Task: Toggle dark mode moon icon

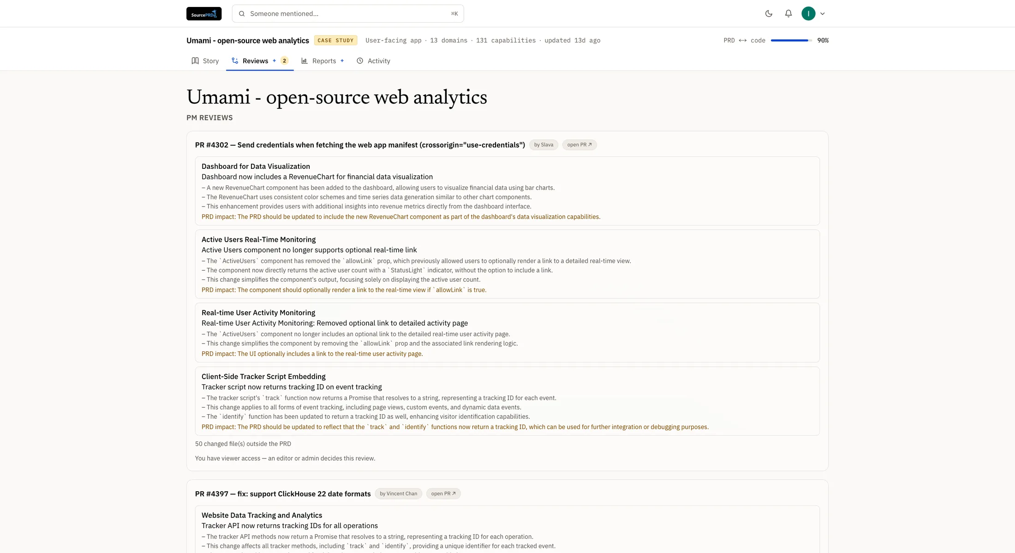Action: tap(769, 14)
